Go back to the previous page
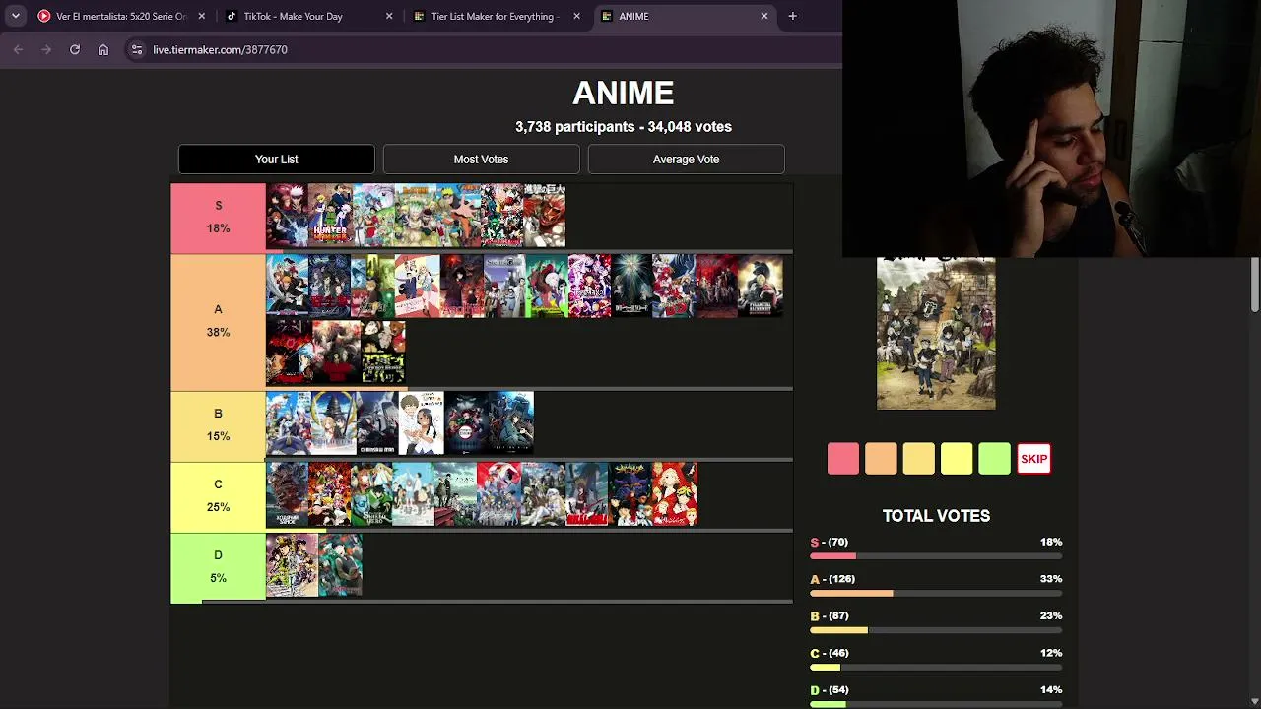This screenshot has height=709, width=1261. 18,49
